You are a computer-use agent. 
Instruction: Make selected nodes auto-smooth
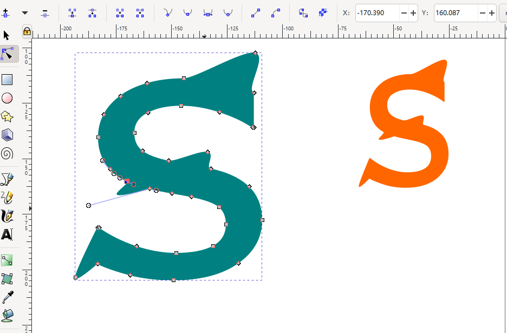[x=228, y=13]
